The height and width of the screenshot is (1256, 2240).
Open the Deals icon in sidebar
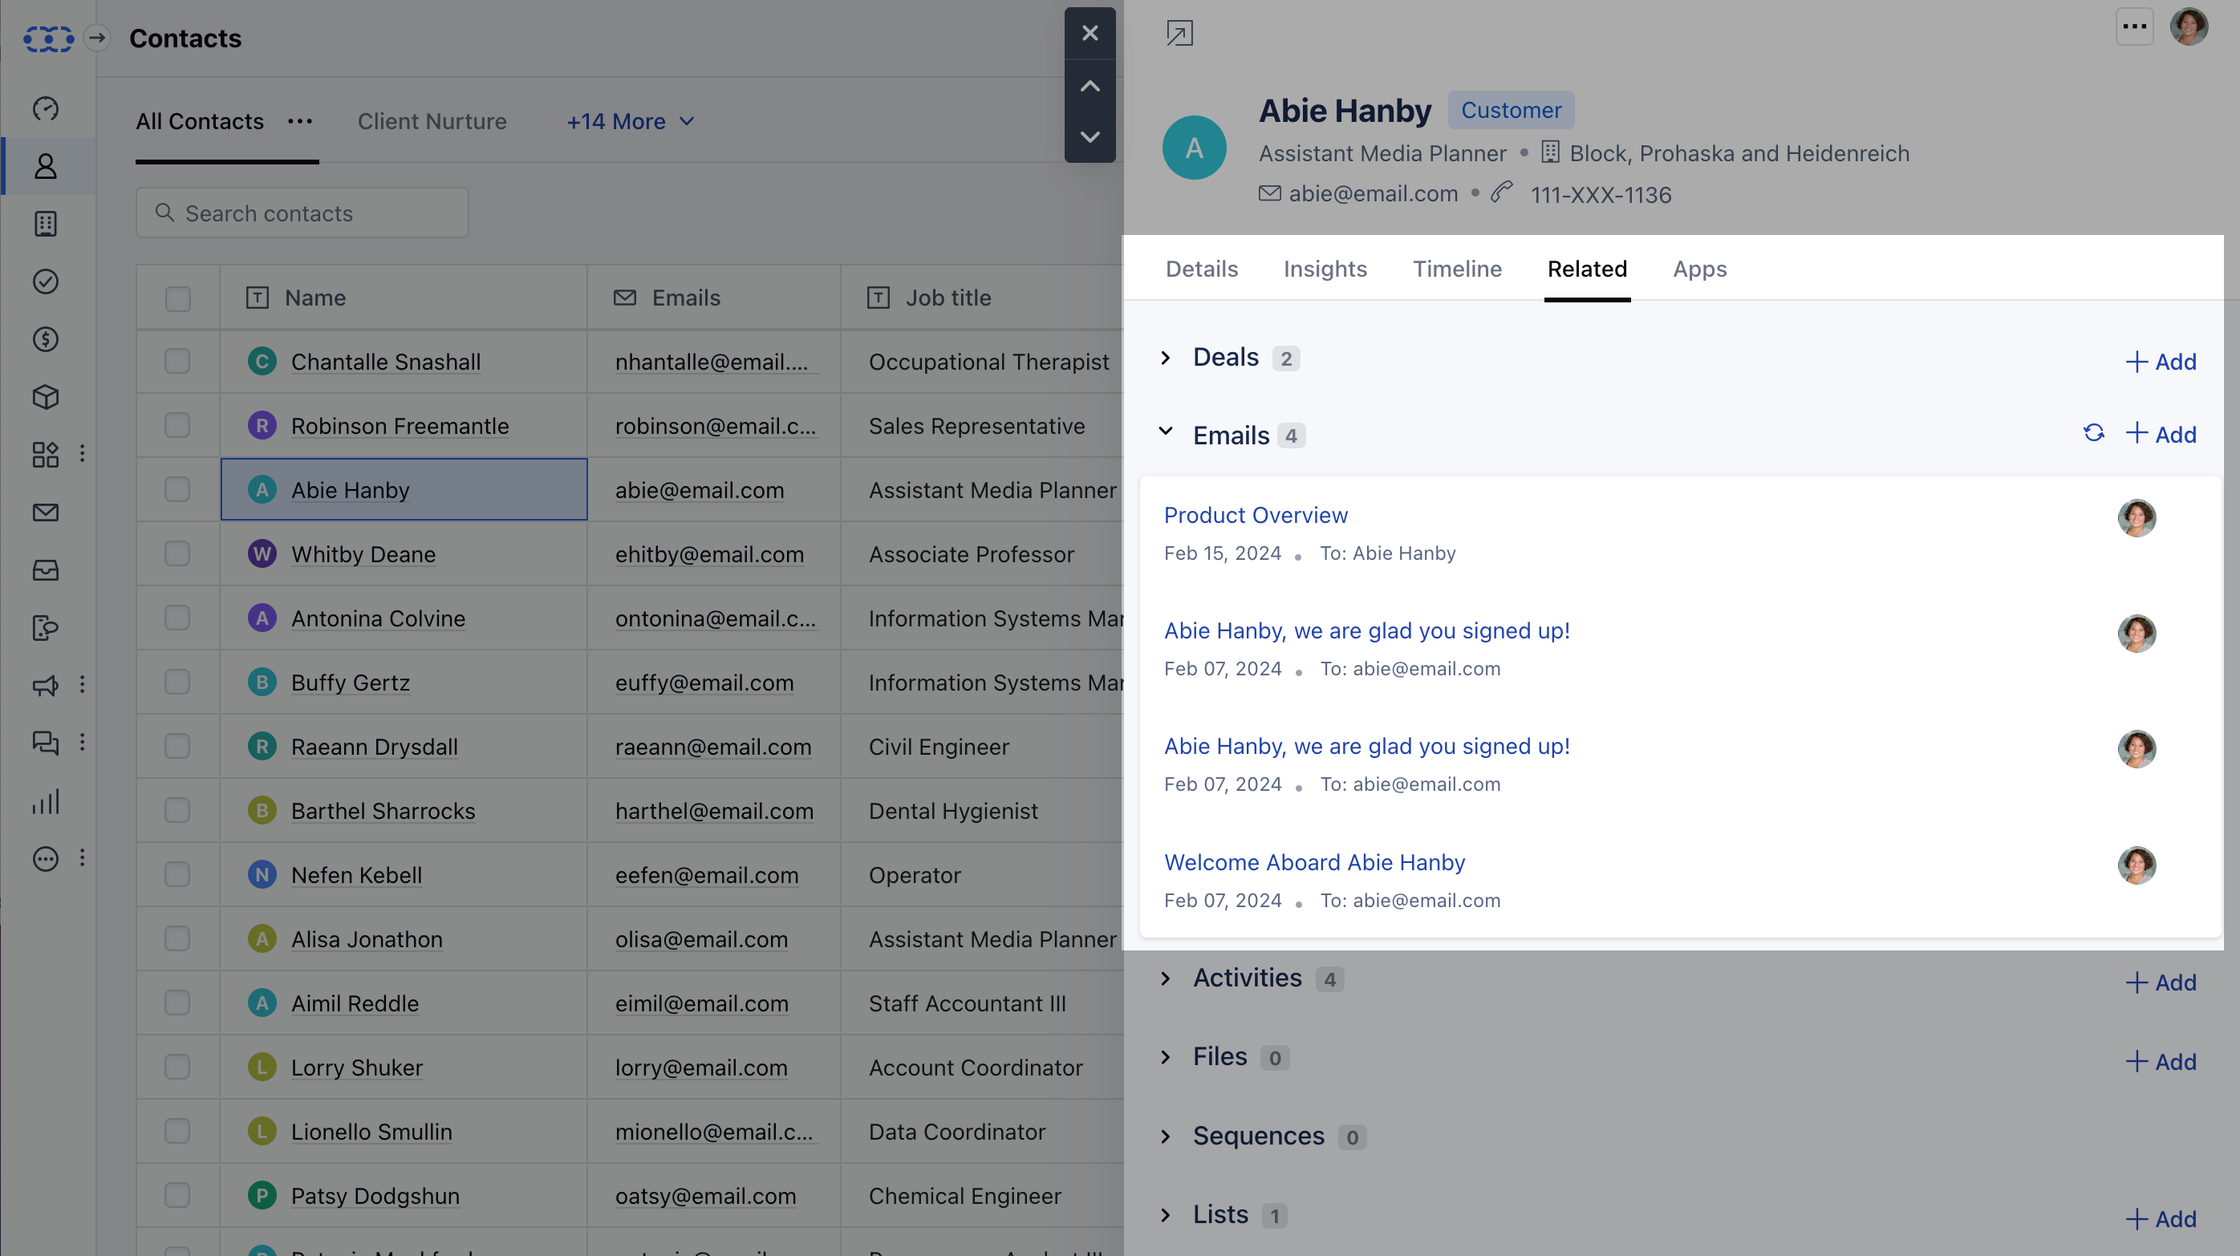pos(45,339)
